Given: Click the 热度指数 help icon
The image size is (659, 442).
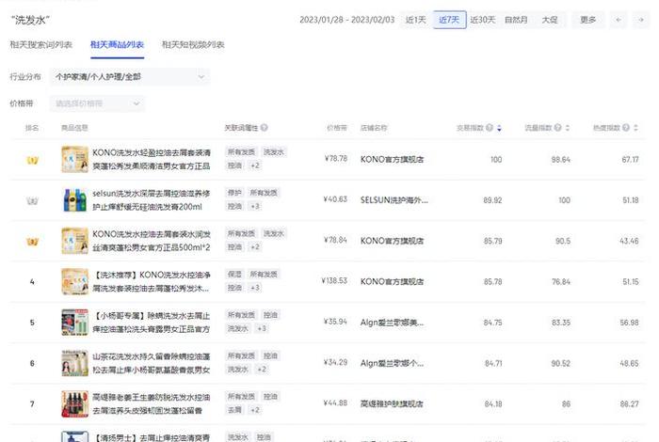Looking at the screenshot, I should tap(626, 128).
